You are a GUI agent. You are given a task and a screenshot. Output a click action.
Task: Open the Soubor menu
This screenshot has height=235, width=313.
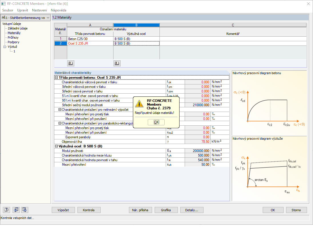[8, 10]
